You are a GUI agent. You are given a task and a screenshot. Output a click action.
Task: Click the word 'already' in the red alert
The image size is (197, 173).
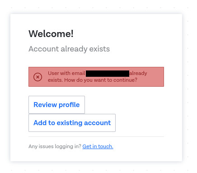pyautogui.click(x=138, y=73)
